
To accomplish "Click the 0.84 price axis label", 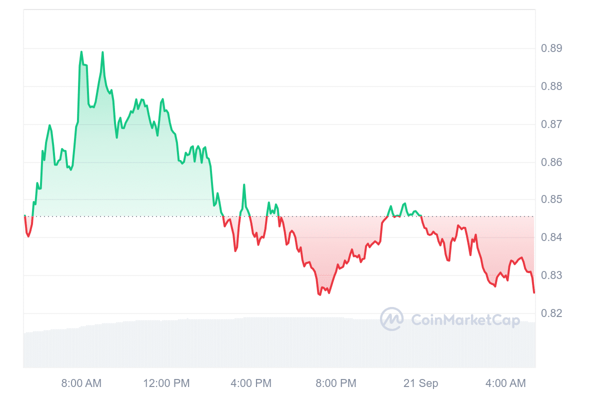I will click(551, 237).
